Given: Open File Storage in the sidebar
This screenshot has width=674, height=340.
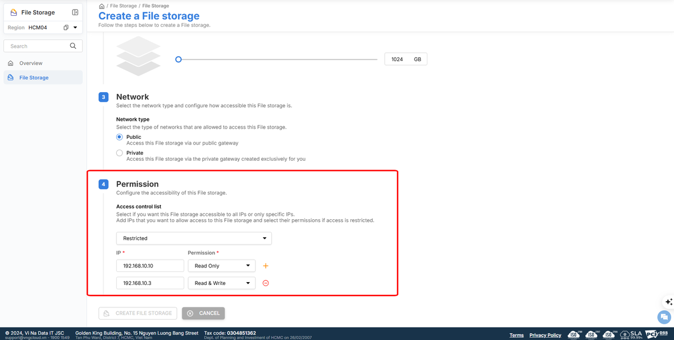Looking at the screenshot, I should 34,78.
